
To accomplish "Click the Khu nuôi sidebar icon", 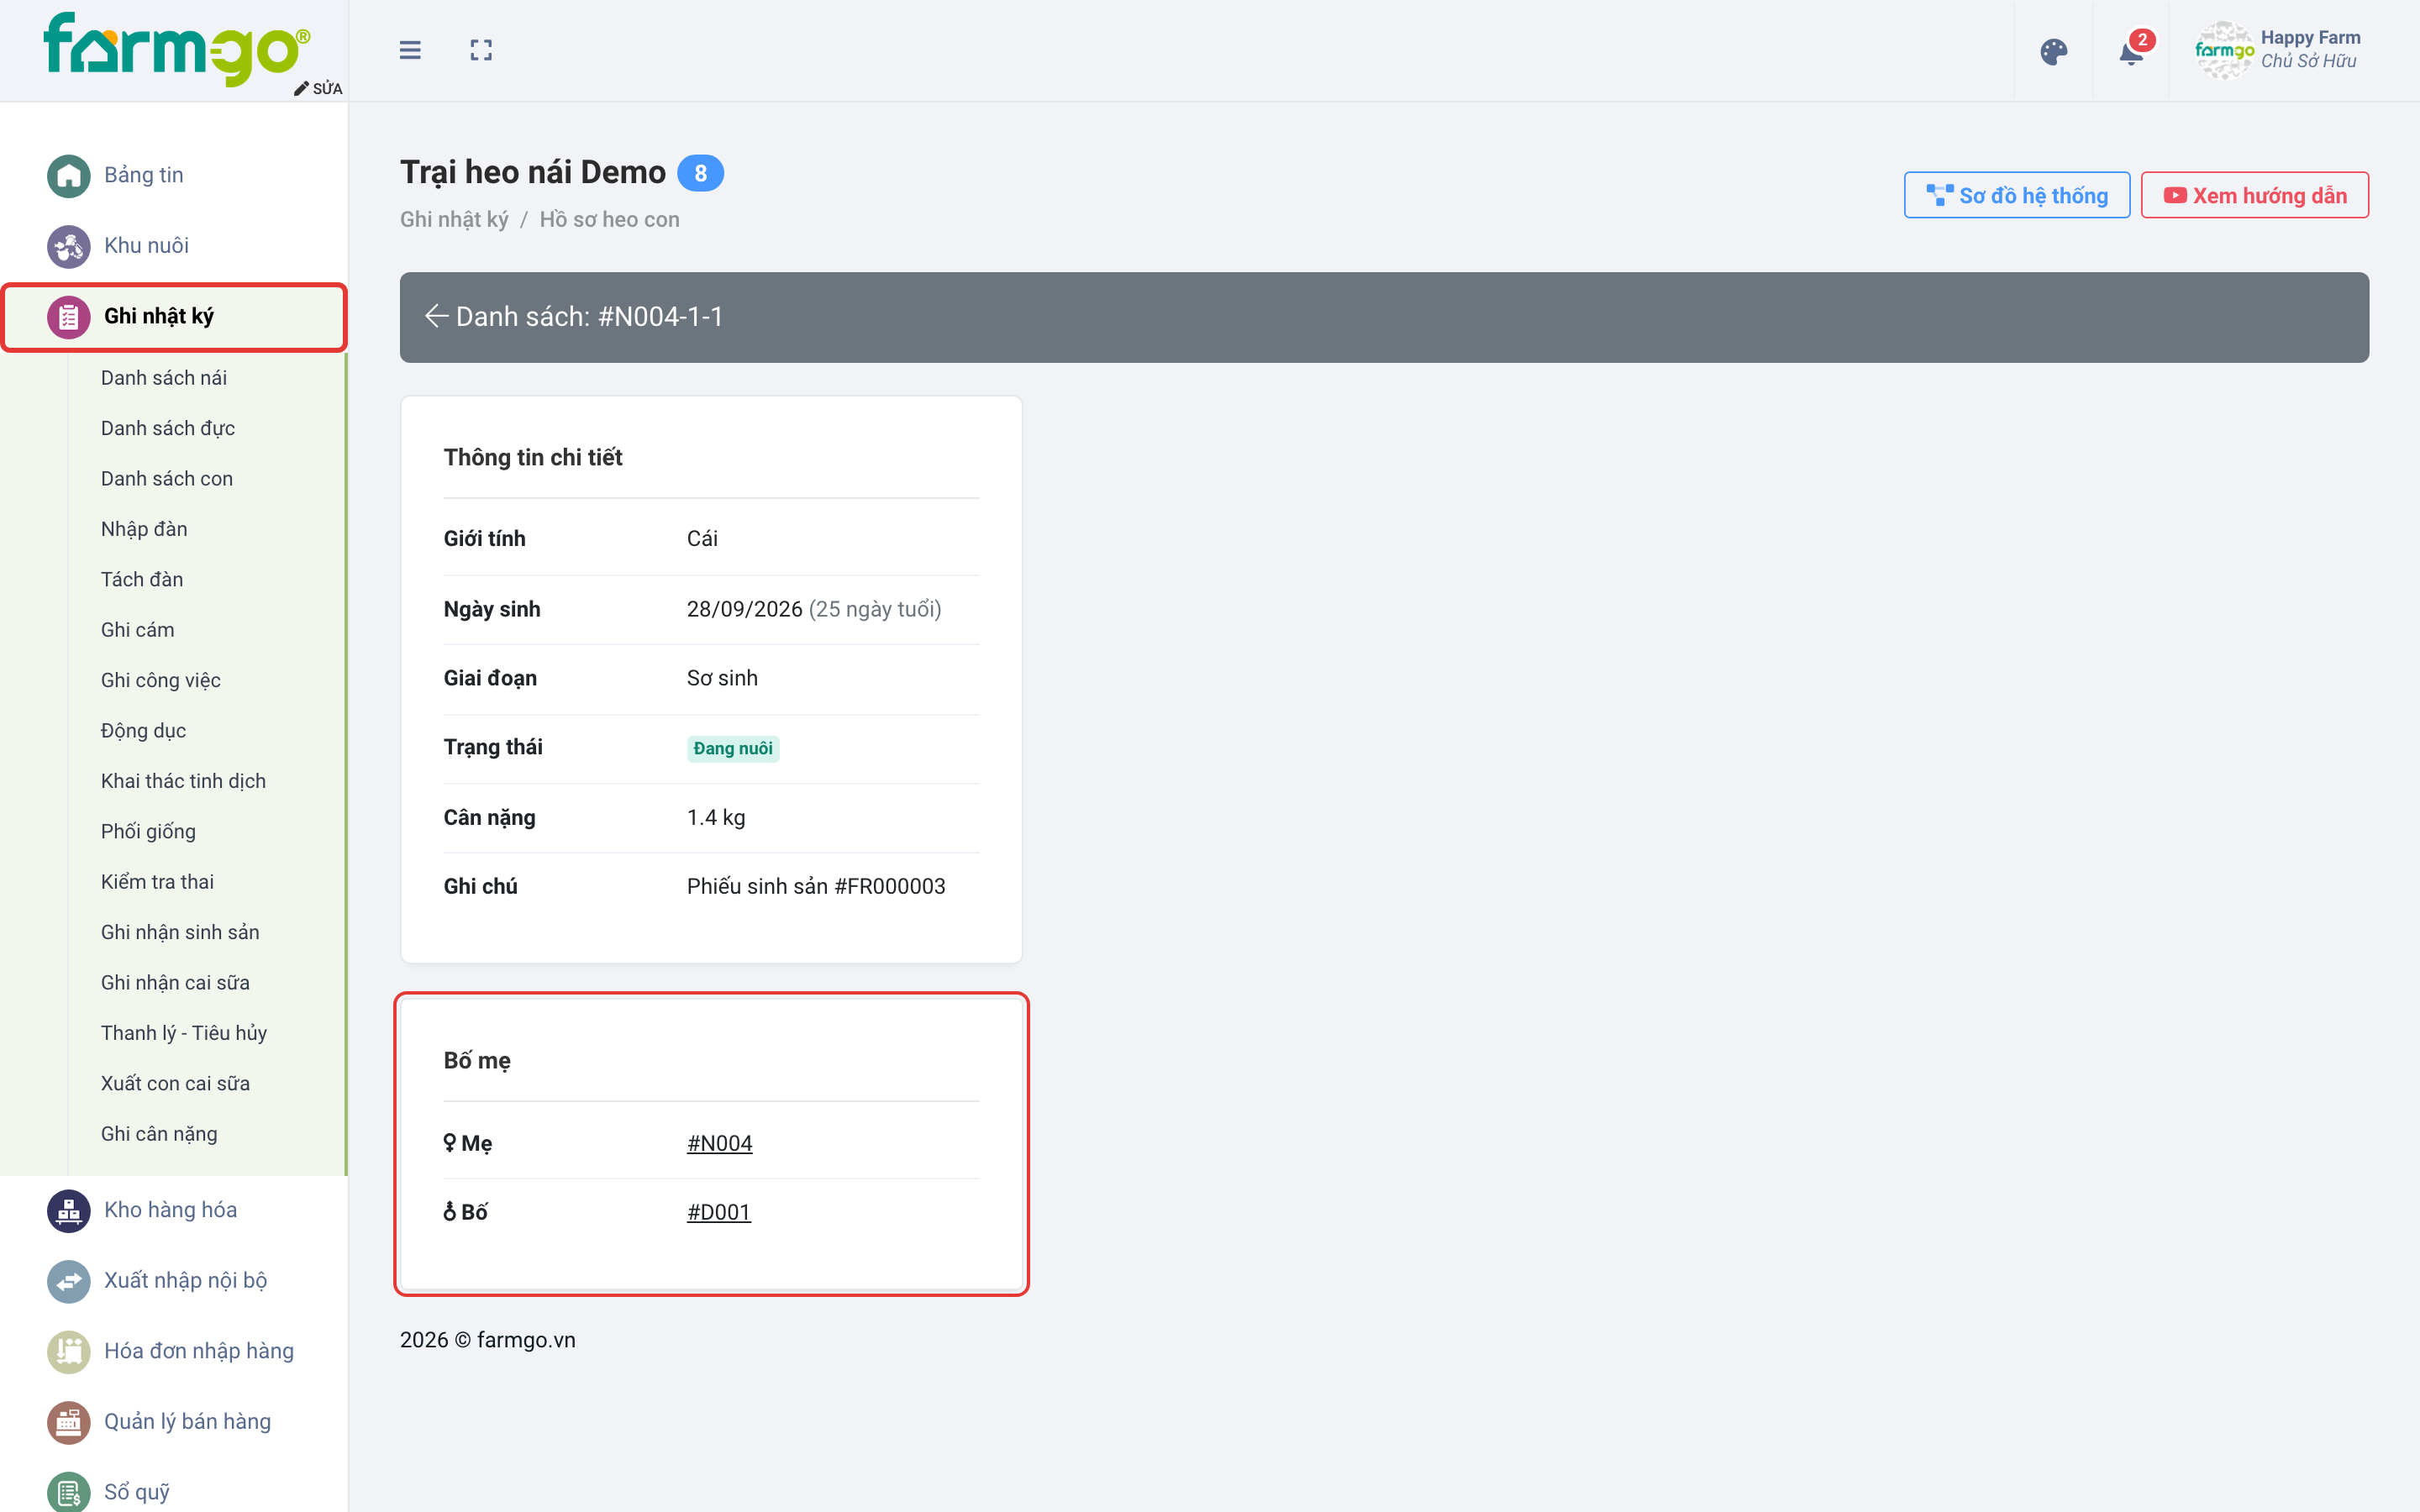I will pos(69,246).
